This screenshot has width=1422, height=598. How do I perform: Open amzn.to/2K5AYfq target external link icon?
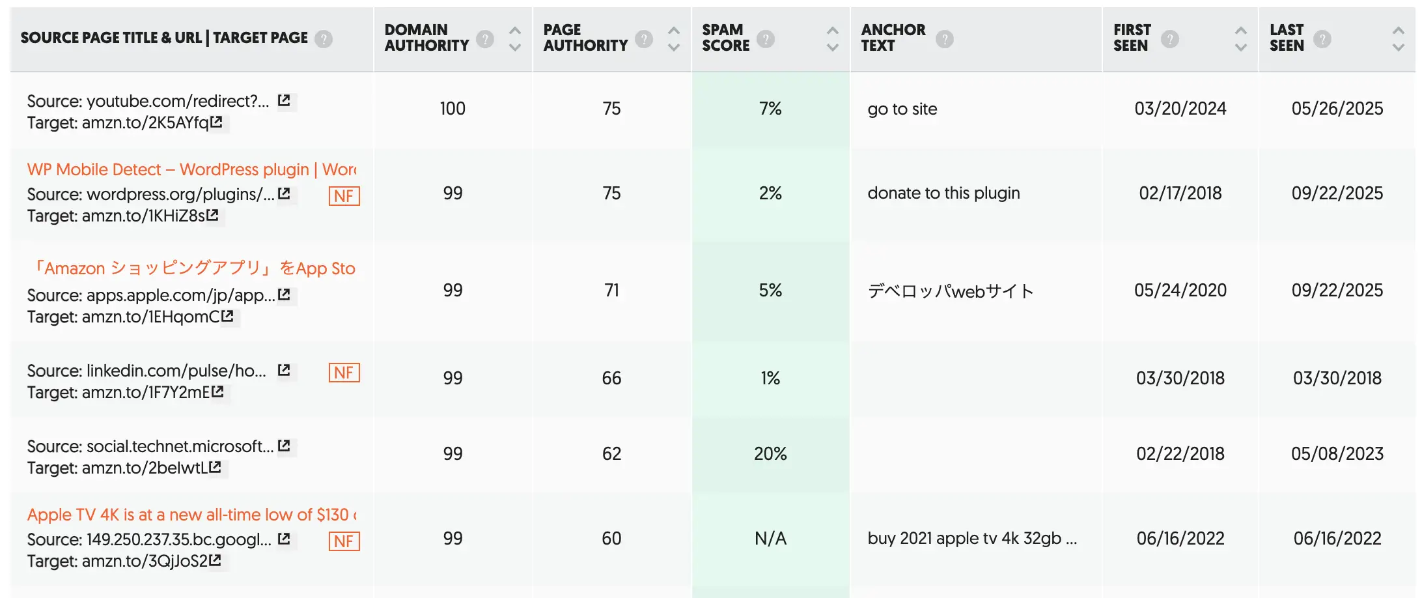coord(217,122)
